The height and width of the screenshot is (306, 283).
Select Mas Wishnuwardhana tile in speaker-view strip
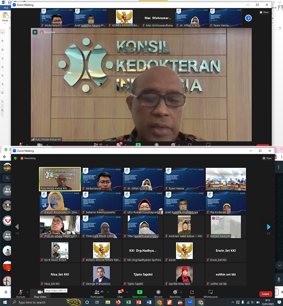[158, 18]
